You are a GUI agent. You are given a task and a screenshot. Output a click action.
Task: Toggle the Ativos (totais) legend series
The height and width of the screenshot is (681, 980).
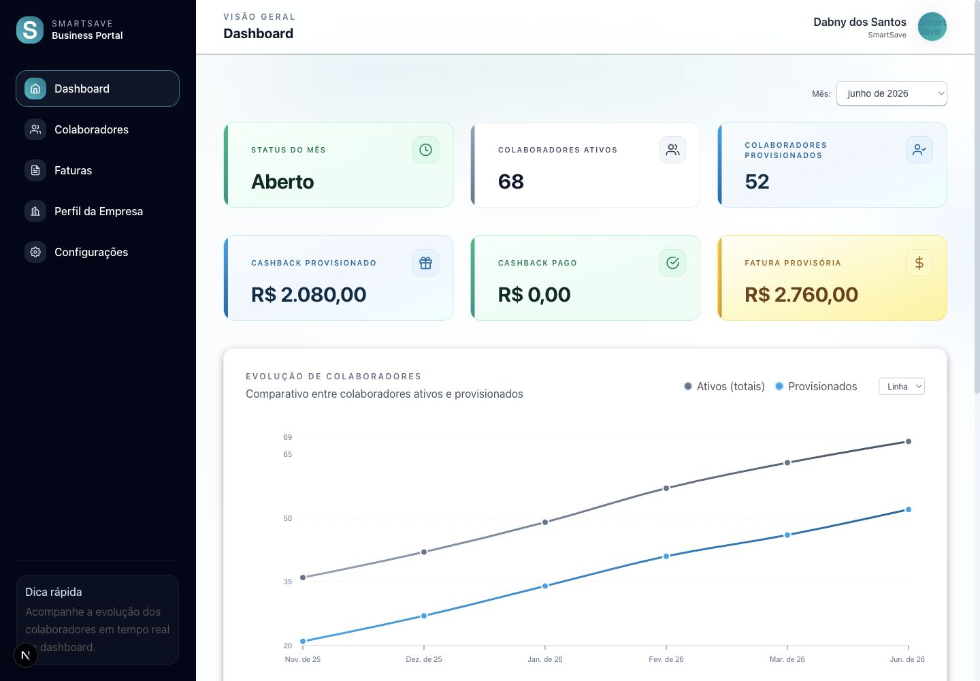coord(724,386)
